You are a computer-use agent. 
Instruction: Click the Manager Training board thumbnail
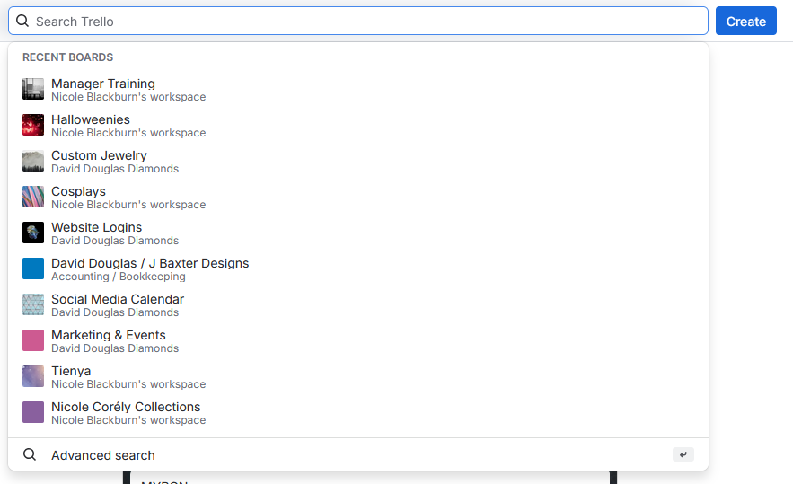[x=33, y=89]
